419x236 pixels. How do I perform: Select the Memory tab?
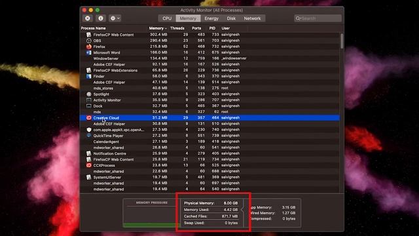[x=188, y=18]
